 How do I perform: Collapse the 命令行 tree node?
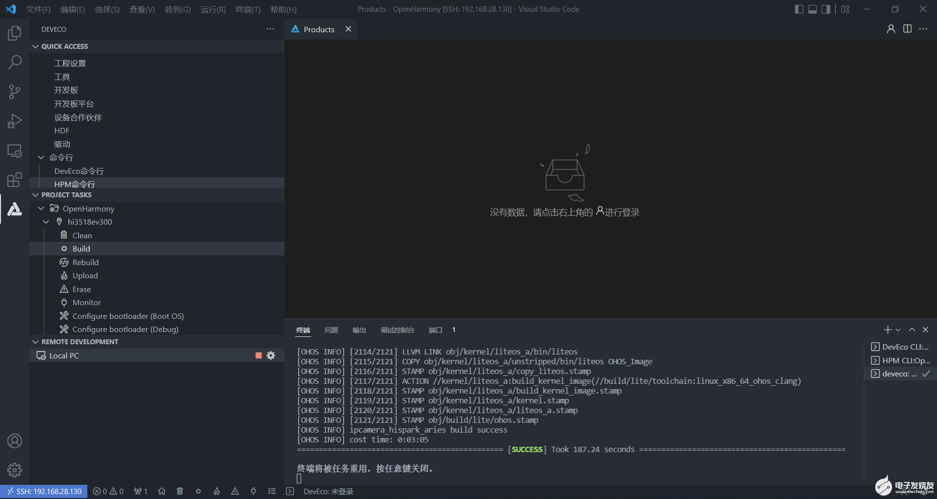pos(41,157)
